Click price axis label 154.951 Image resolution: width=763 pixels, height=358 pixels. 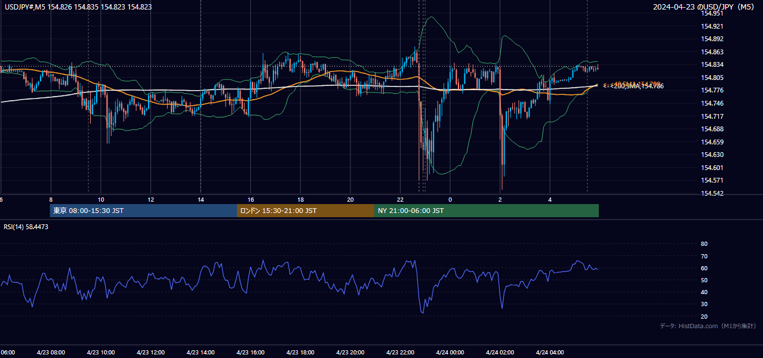coord(713,13)
